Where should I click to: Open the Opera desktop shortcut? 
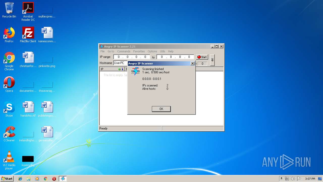9,84
